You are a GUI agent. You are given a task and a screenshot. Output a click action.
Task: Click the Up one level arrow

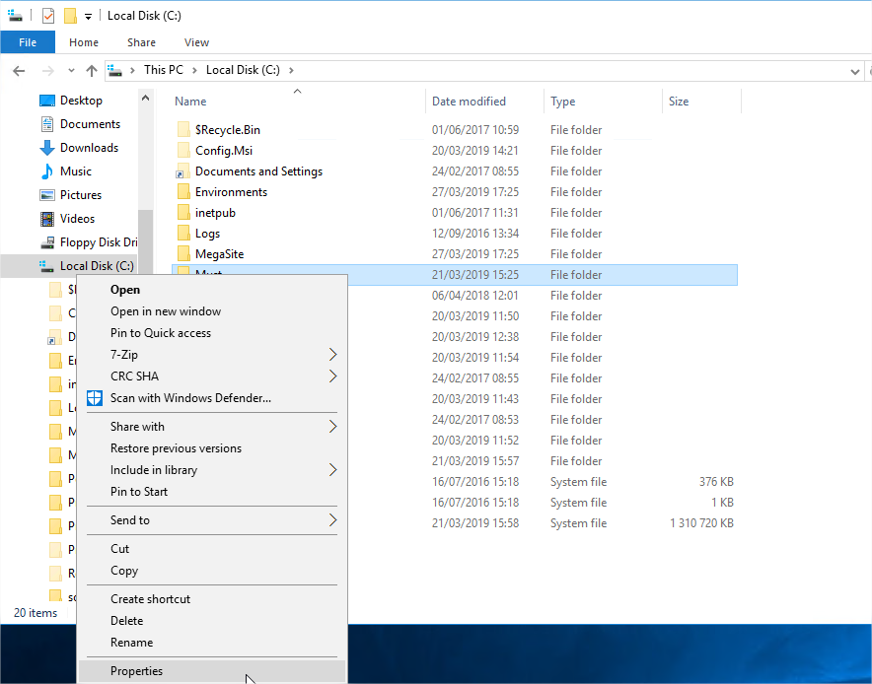point(92,71)
